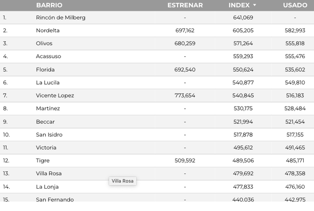Image resolution: width=314 pixels, height=211 pixels.
Task: Select the San Isidro row name
Action: [x=49, y=135]
